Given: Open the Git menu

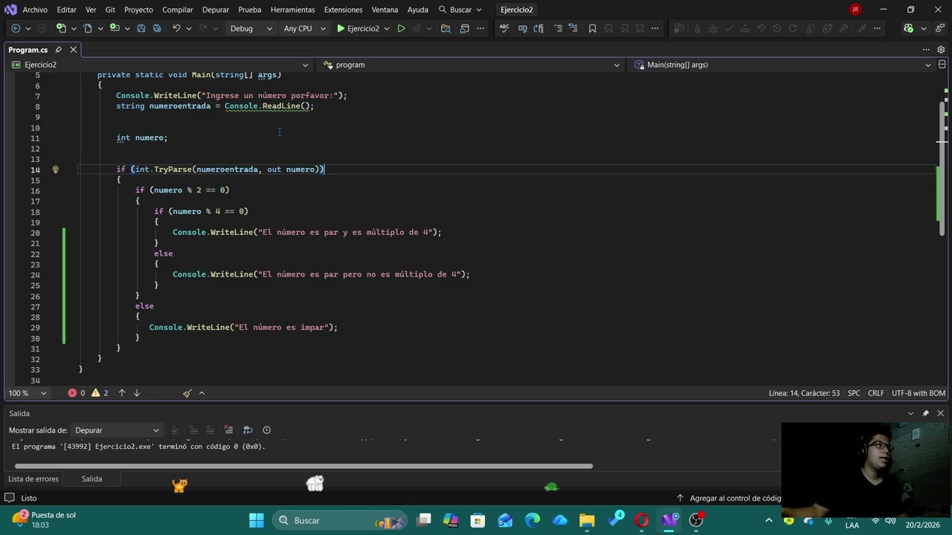Looking at the screenshot, I should [110, 10].
